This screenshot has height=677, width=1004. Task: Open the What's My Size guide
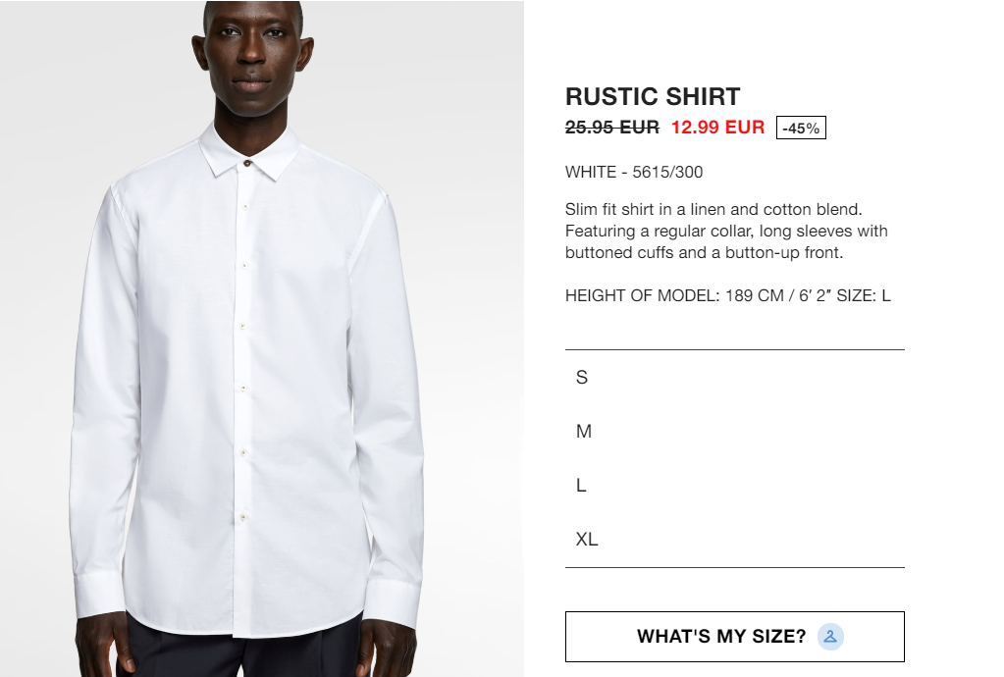(x=734, y=637)
